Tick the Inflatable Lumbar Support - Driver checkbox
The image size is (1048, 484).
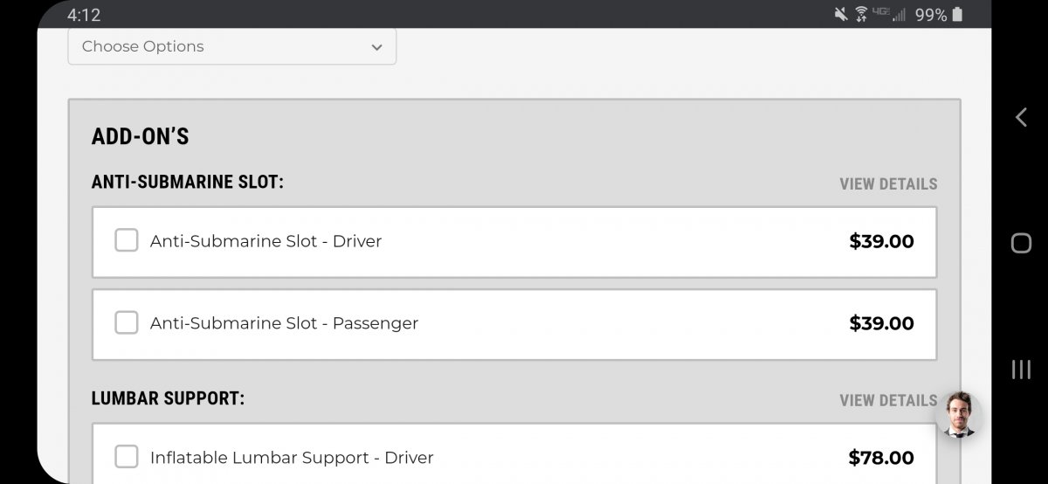pos(127,456)
